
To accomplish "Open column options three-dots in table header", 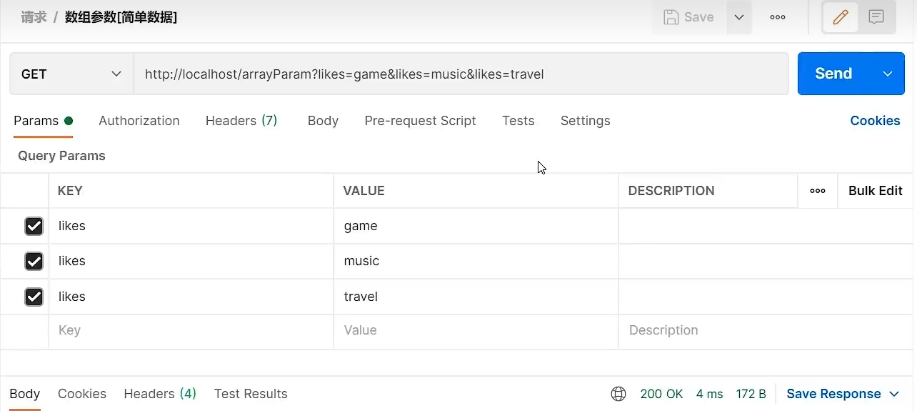I will coord(818,191).
